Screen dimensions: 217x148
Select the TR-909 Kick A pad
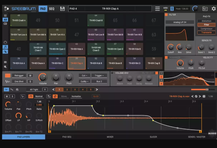pyautogui.click(x=19, y=63)
